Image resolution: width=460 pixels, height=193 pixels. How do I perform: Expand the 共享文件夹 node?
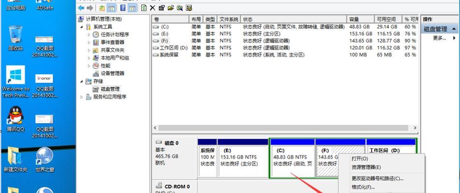click(89, 50)
